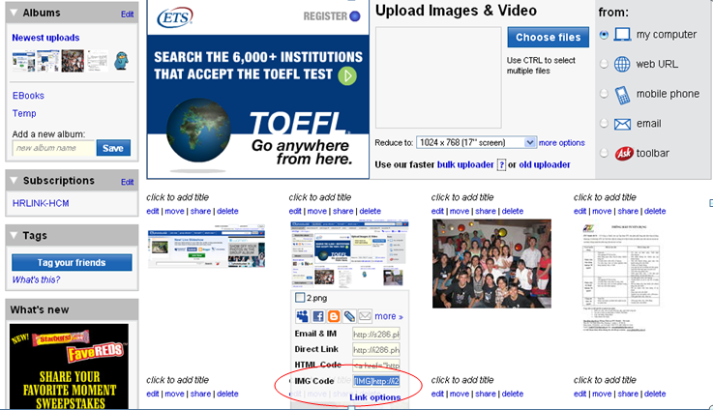Collapse the Albums panel triangle
The image size is (713, 410).
(x=14, y=13)
